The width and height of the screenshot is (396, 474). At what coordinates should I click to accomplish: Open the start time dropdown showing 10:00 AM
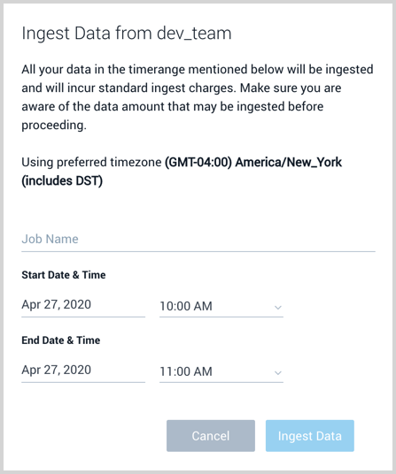(221, 306)
